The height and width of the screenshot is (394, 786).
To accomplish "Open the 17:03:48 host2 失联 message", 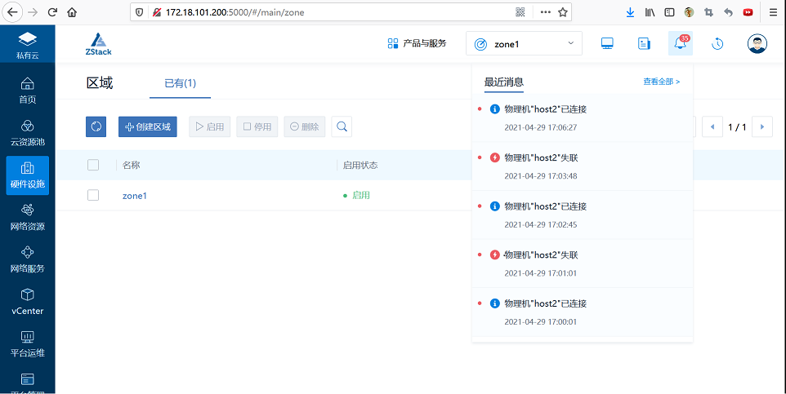I will coord(583,166).
